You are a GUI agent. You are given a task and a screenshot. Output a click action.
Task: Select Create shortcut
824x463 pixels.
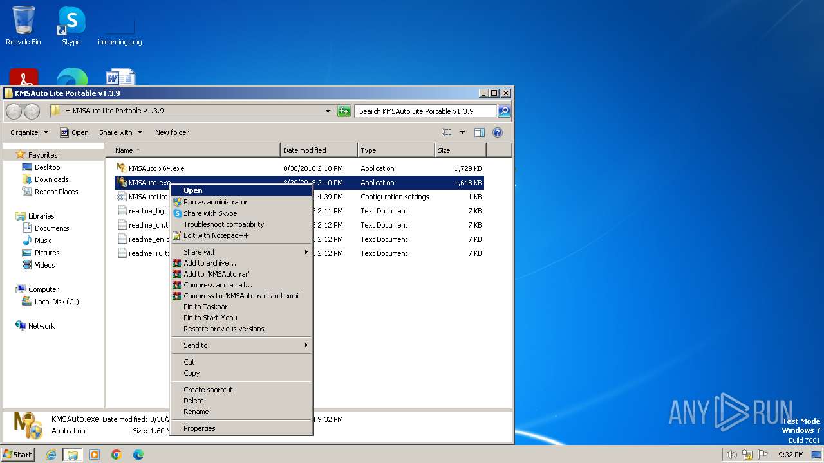[x=241, y=390]
